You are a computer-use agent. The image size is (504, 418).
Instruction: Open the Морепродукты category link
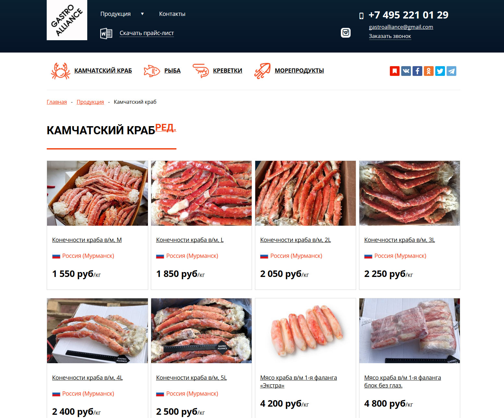(x=299, y=71)
